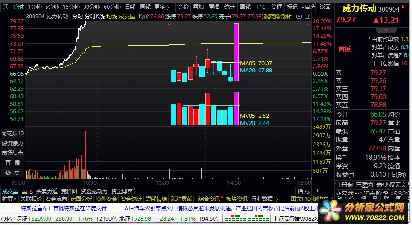The width and height of the screenshot is (412, 225).
Task: Toggle the left panel icon beside 分时
Action: [x=5, y=7]
